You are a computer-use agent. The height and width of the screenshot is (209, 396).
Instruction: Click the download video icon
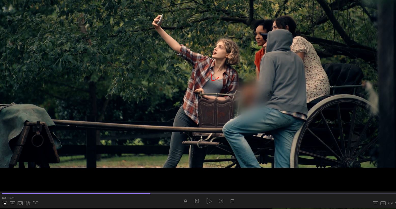coord(12,203)
